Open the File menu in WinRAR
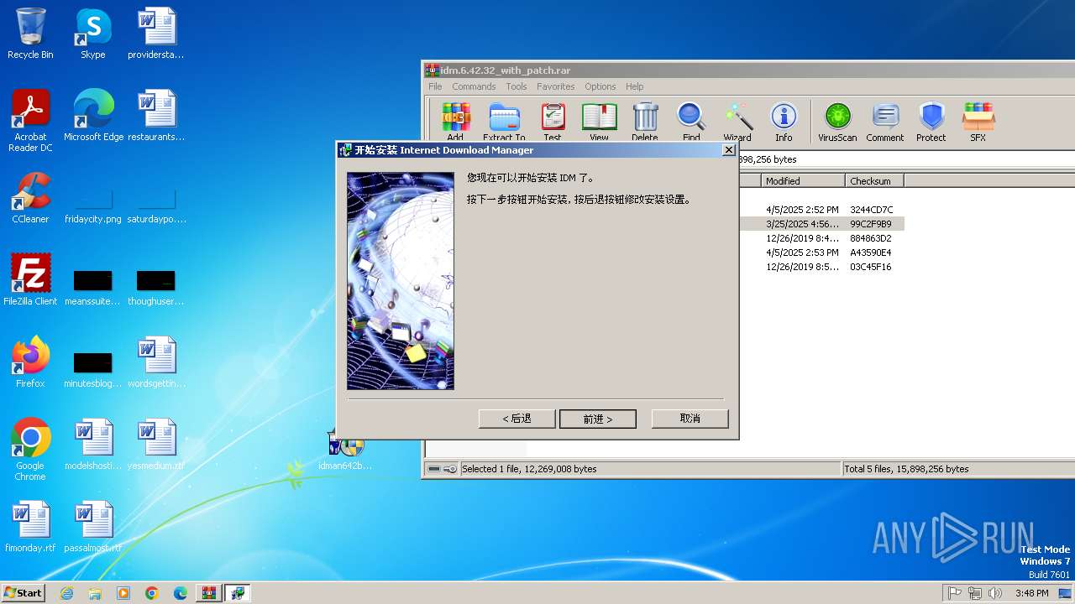 pos(435,86)
